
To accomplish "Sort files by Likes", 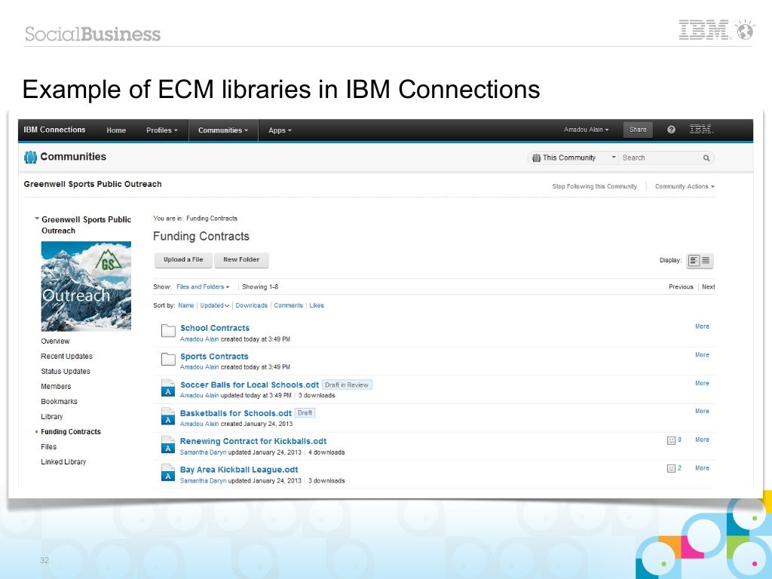I will (317, 306).
